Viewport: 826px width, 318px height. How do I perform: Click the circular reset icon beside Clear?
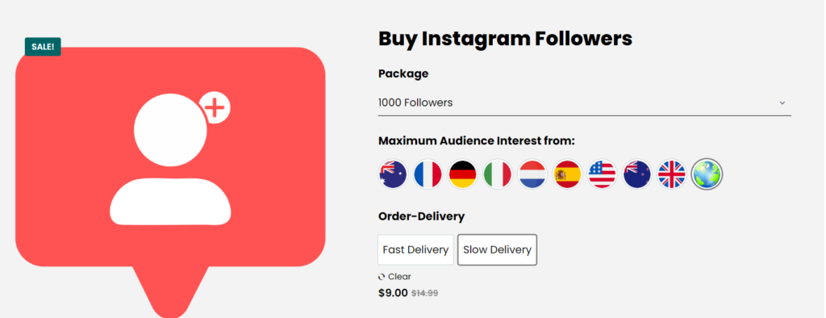click(382, 277)
